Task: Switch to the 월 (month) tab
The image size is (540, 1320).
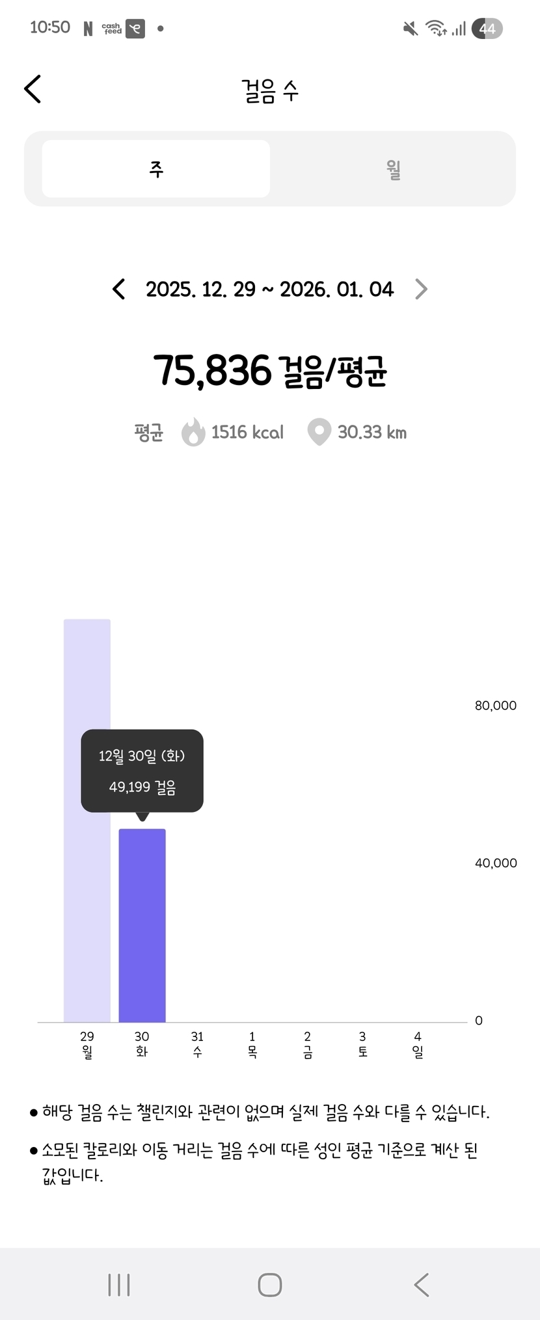Action: (393, 169)
